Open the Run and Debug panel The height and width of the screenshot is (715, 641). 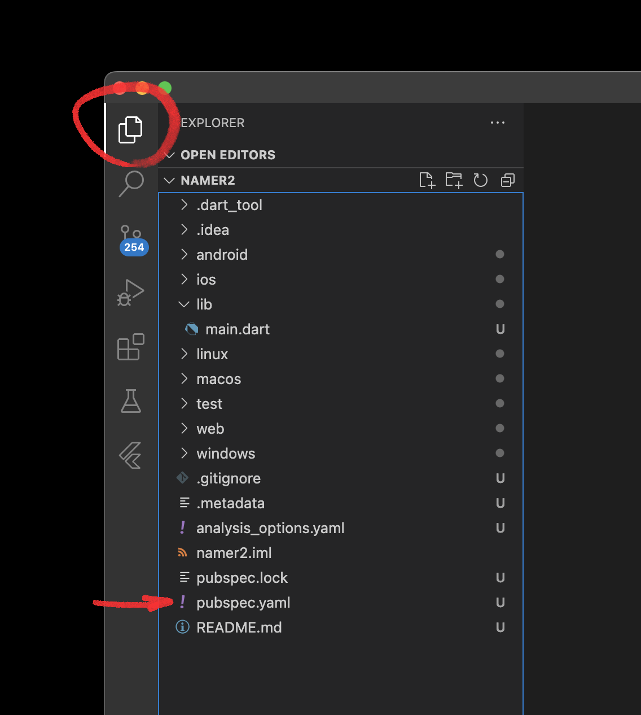[131, 293]
